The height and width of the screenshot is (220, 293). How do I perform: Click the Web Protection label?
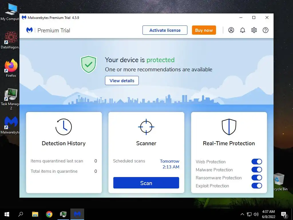pos(211,162)
